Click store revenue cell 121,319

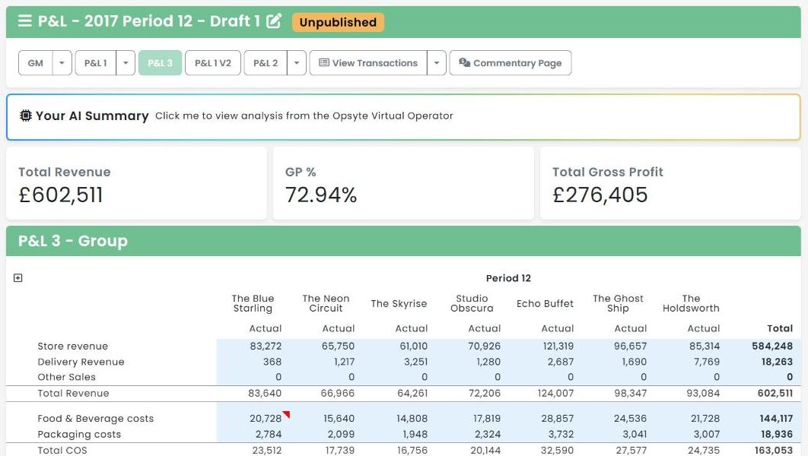coord(558,347)
